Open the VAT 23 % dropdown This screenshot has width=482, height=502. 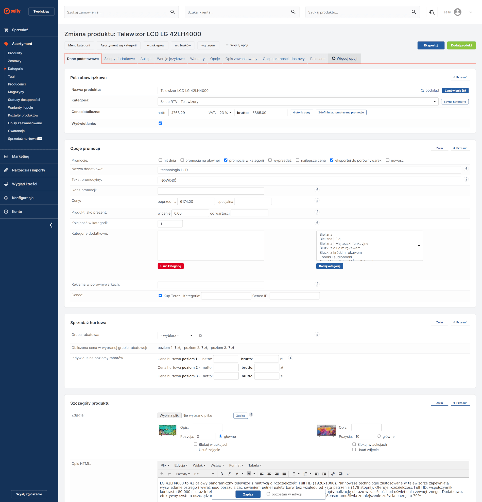(x=225, y=113)
